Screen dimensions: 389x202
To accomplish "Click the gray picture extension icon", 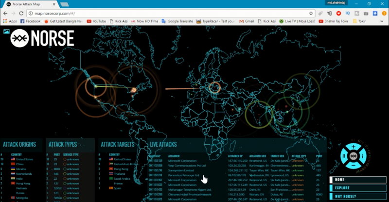I will point(357,14).
